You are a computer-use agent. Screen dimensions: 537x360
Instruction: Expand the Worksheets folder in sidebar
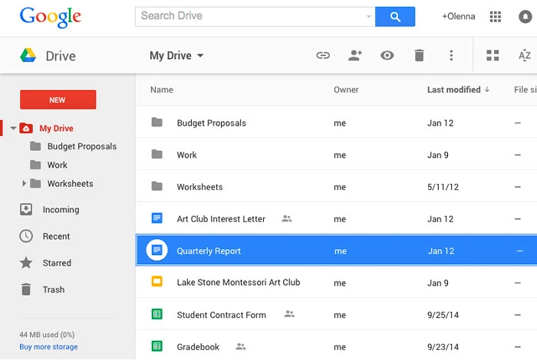tap(25, 184)
